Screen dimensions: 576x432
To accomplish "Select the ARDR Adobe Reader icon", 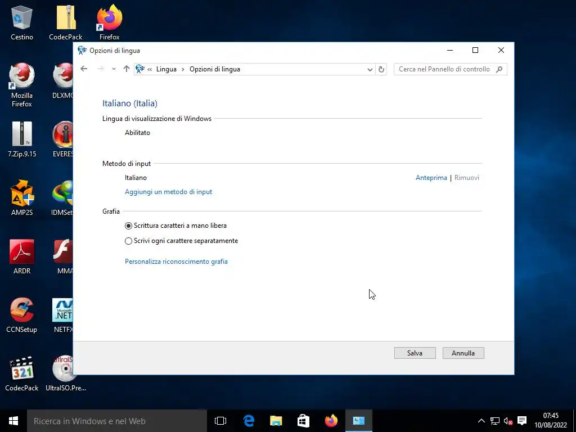I will coord(22,256).
